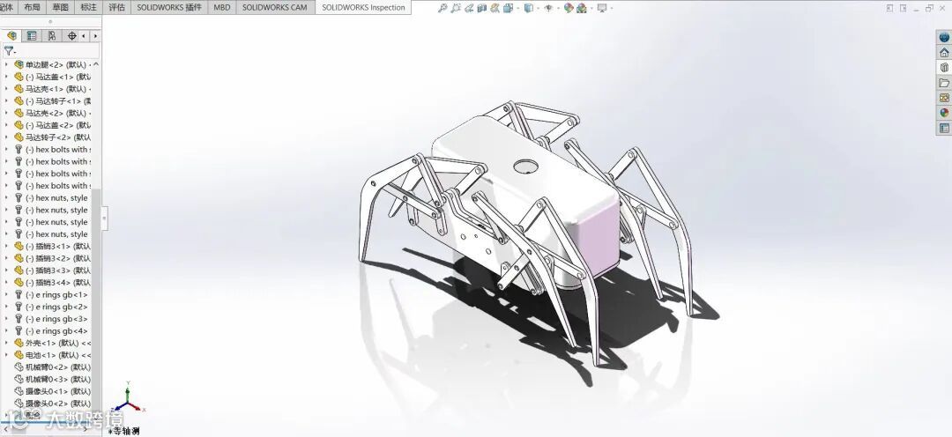The height and width of the screenshot is (437, 952).
Task: Click the XYZ orientation triad
Action: (x=128, y=398)
